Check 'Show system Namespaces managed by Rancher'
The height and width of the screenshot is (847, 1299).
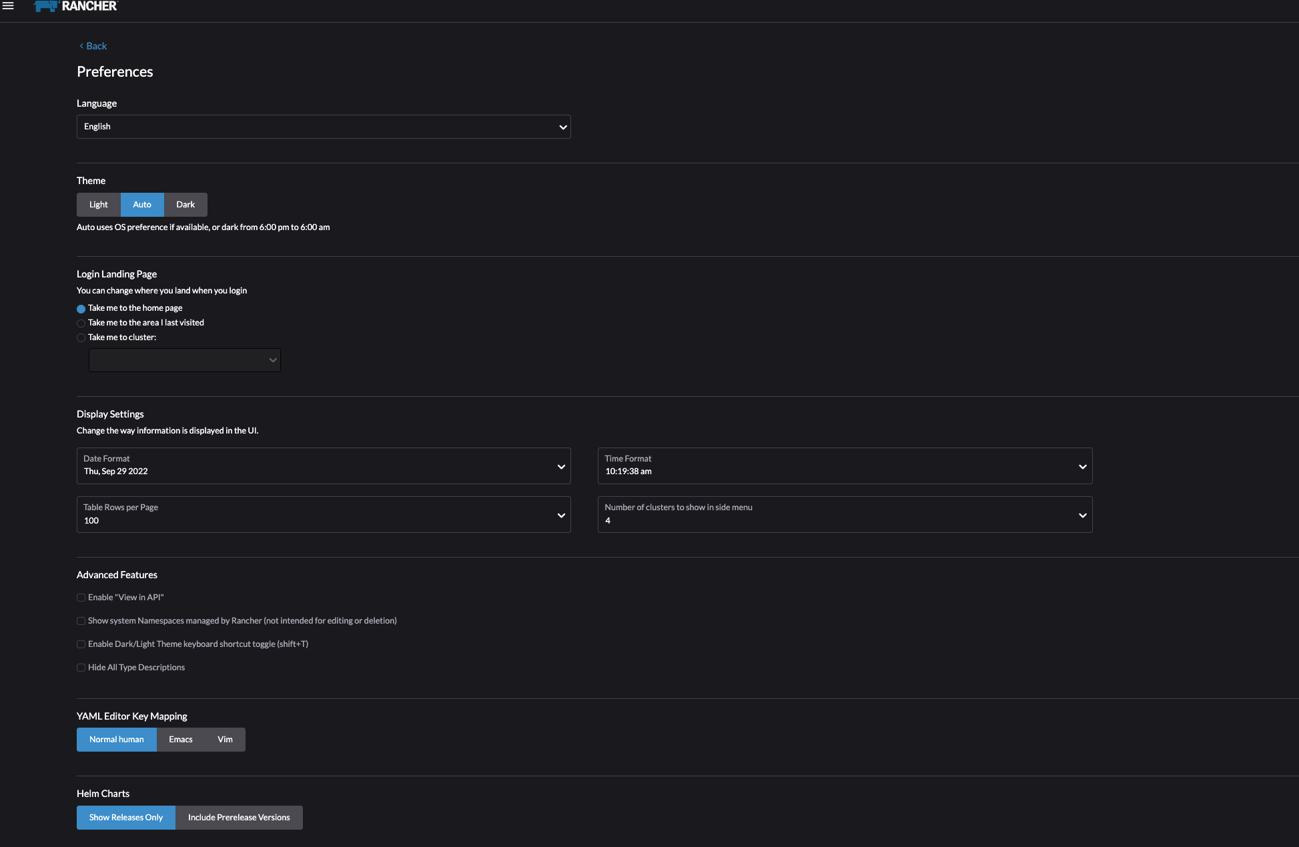(x=81, y=621)
